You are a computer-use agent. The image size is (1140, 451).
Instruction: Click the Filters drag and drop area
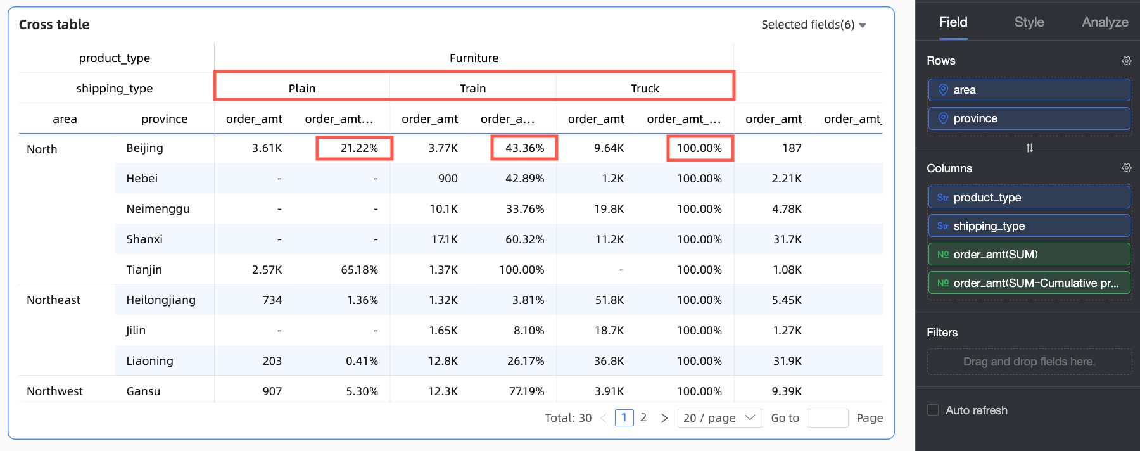1029,362
